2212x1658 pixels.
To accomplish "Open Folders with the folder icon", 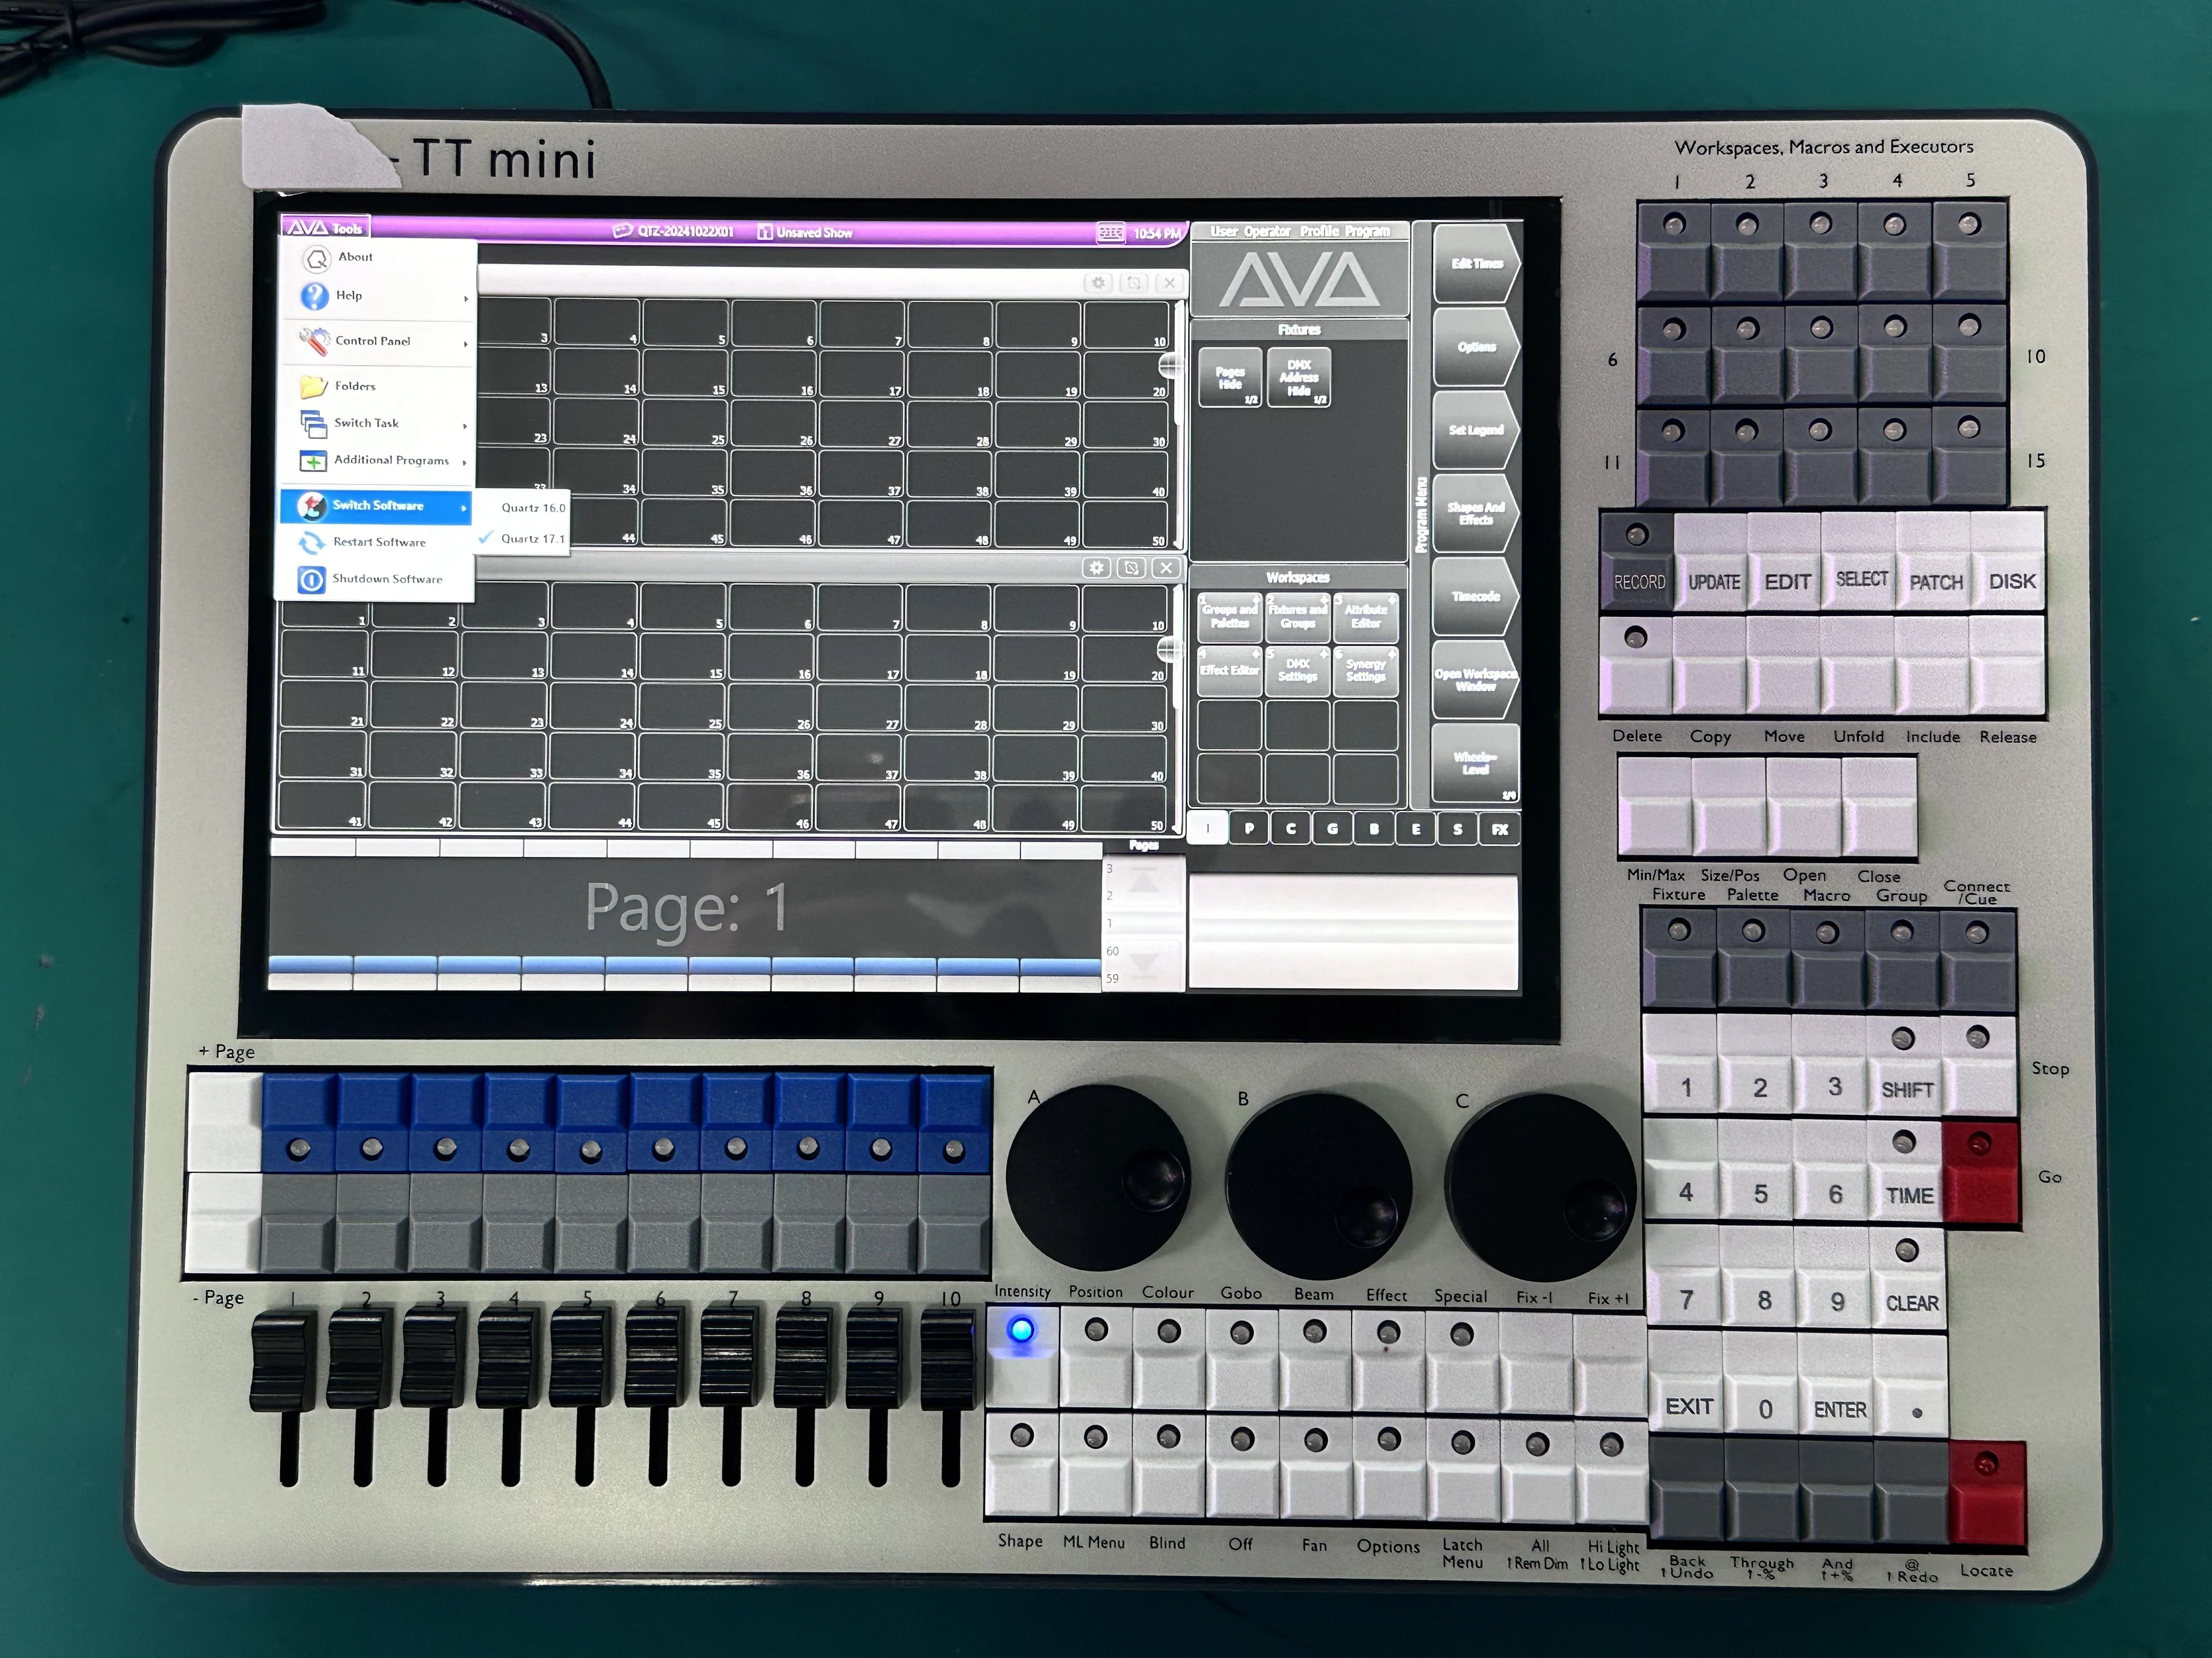I will click(314, 386).
